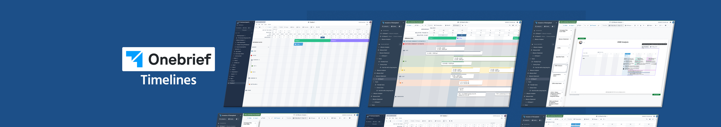Click search icon in Road to War window
Image resolution: width=721 pixels, height=127 pixels.
(510, 25)
